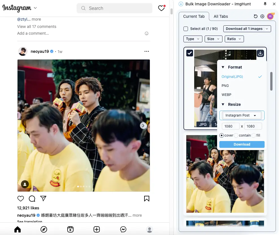279x235 pixels.
Task: Open View all 17 comments
Action: (36, 27)
